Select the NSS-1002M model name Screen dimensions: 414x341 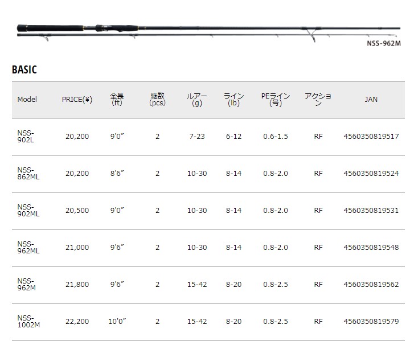point(28,322)
